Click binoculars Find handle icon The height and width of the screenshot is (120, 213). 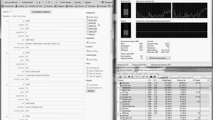point(151,77)
